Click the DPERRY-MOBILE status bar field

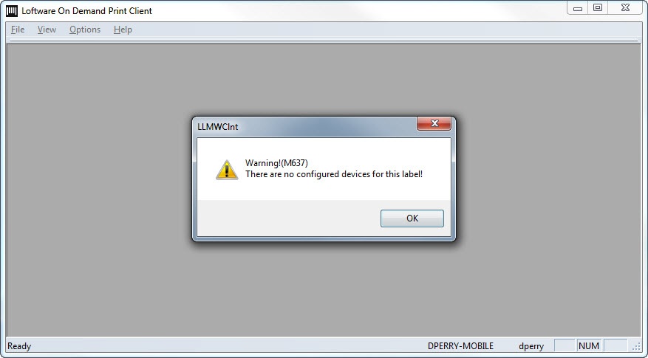(x=460, y=346)
